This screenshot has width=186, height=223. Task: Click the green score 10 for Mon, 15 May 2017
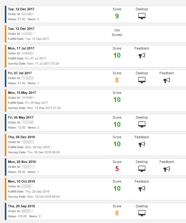[x=117, y=100]
